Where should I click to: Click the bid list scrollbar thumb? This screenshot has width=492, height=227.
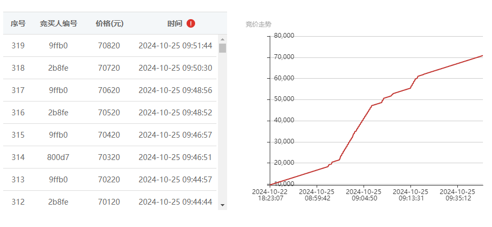[222, 48]
